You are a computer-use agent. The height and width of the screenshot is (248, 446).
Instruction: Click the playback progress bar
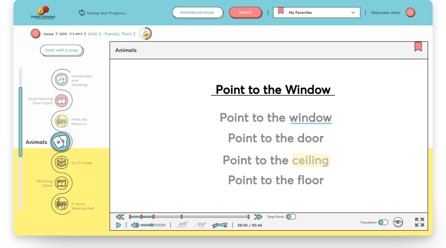tap(189, 217)
